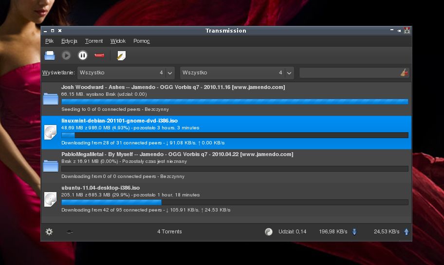Image resolution: width=444 pixels, height=265 pixels.
Task: Click the stick-window arrow icon in title bar
Action: click(399, 31)
